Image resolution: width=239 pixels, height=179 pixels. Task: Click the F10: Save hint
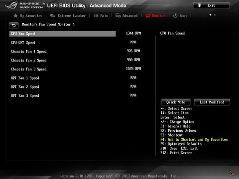[169, 148]
